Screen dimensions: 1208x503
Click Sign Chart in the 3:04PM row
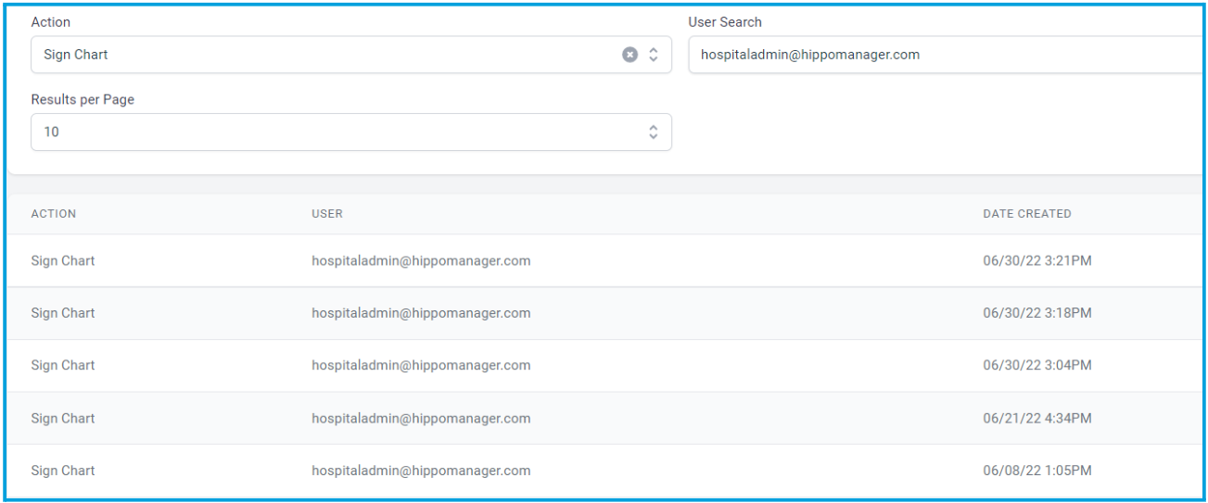click(x=63, y=366)
